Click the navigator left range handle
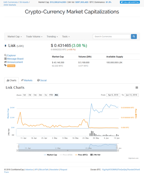The image size is (144, 175). (x=19, y=147)
